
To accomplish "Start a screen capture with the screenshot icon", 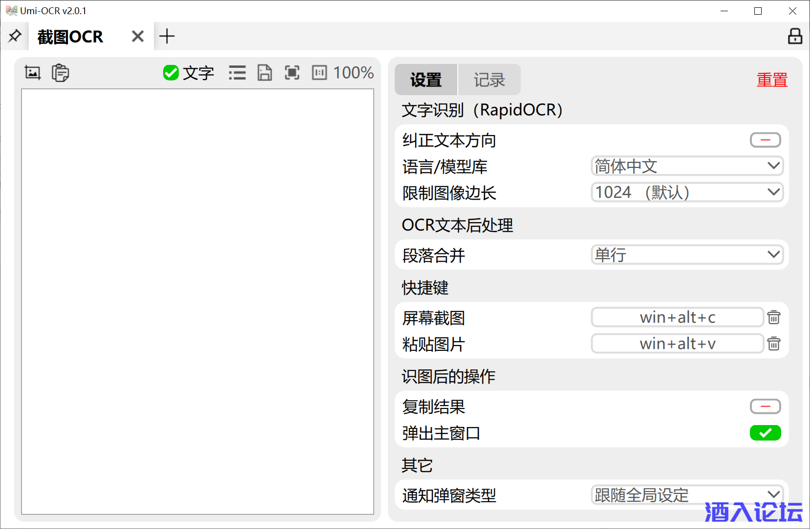I will (x=33, y=73).
